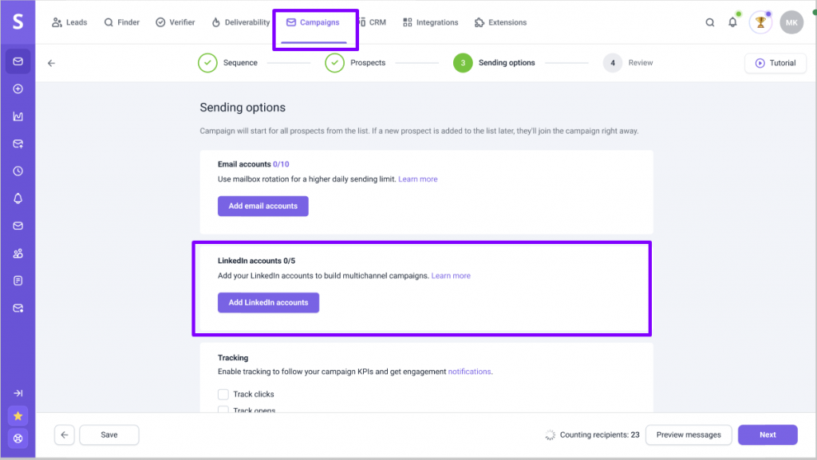
Task: Enable the Track opens checkbox
Action: (x=223, y=409)
